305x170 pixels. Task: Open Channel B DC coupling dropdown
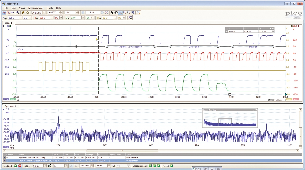[x=61, y=18]
